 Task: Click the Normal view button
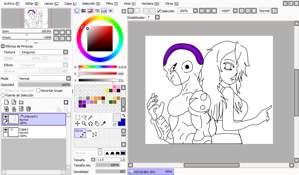[265, 11]
